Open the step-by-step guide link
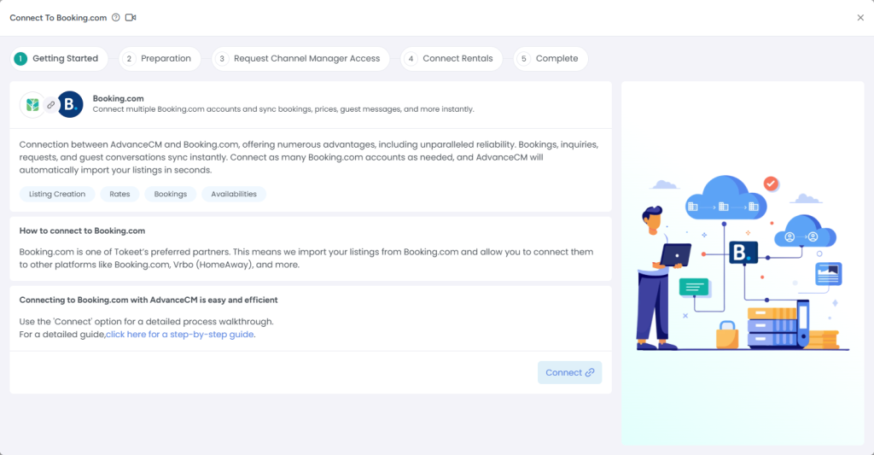This screenshot has width=874, height=455. (x=180, y=335)
